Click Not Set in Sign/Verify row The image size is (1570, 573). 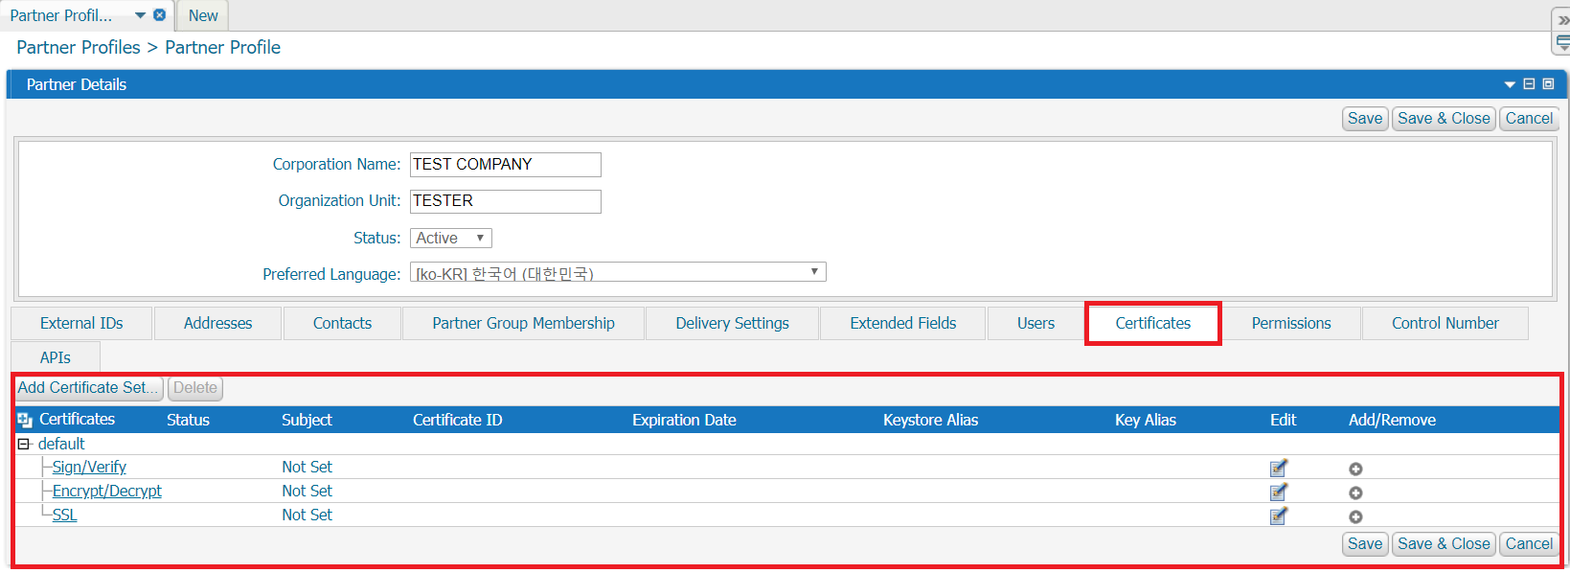[307, 468]
